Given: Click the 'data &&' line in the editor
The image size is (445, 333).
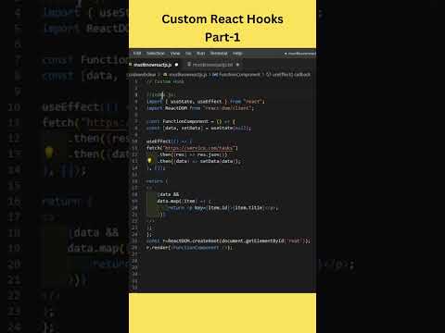Looking at the screenshot, I should tap(169, 194).
